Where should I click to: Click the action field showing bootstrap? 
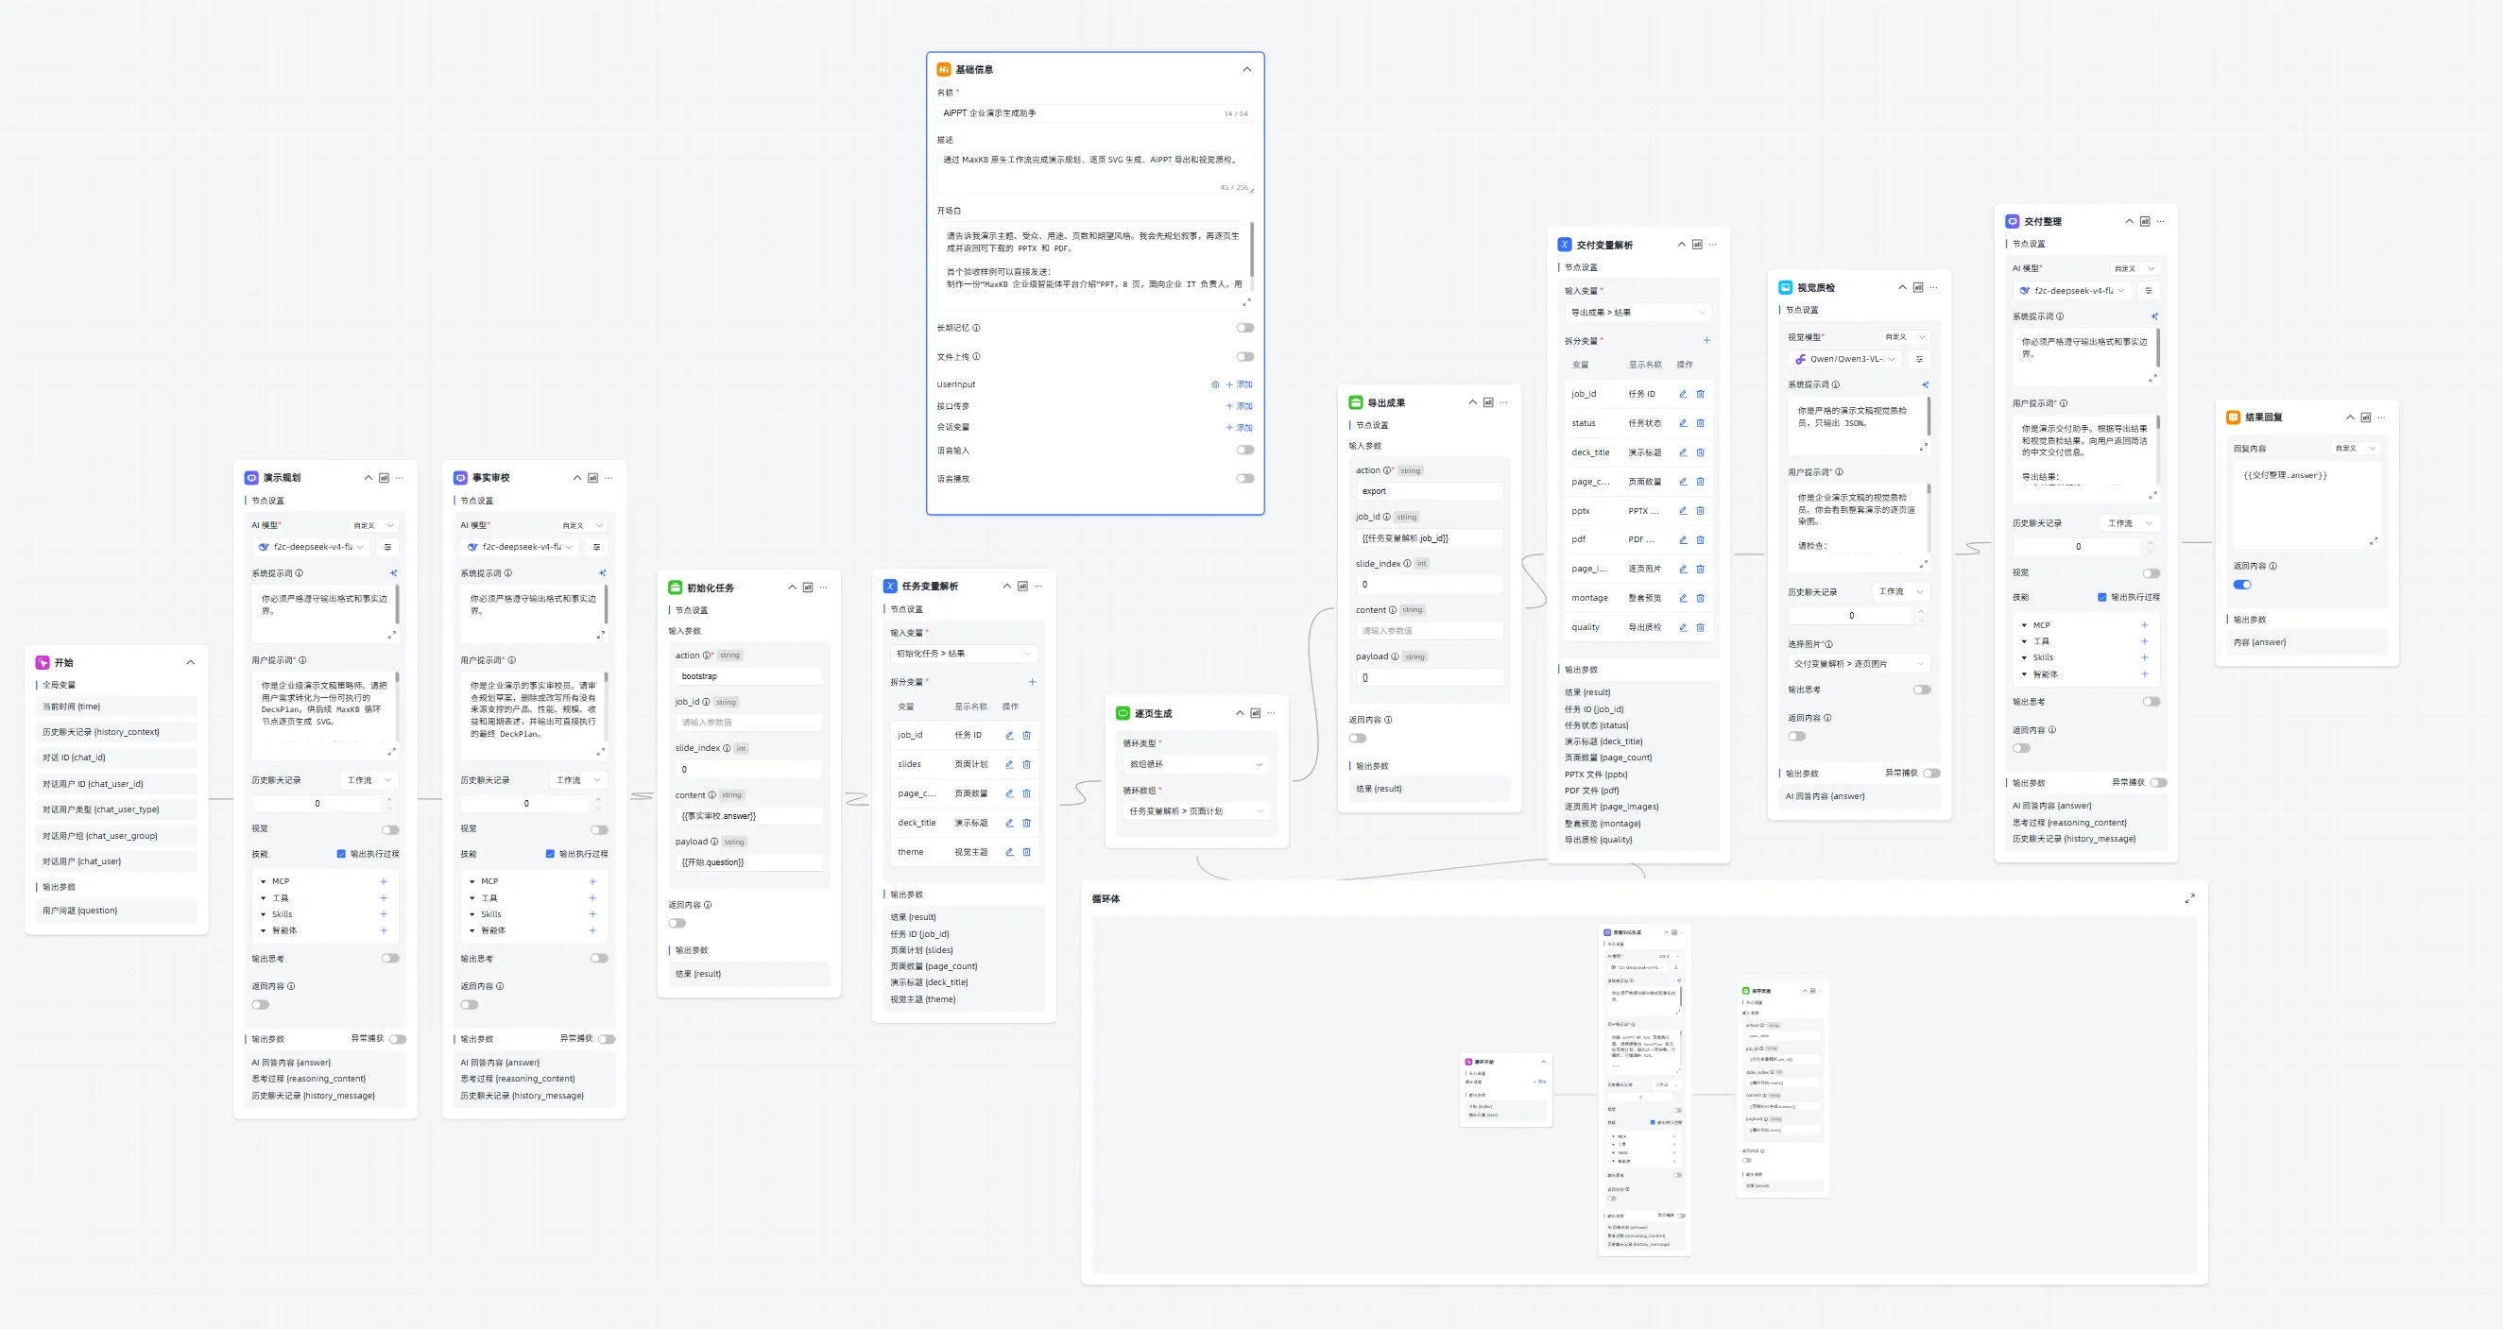(x=749, y=676)
